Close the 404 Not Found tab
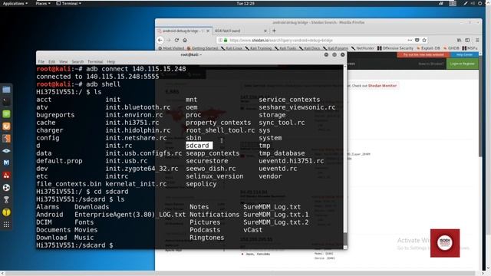The width and height of the screenshot is (491, 276). [x=265, y=31]
